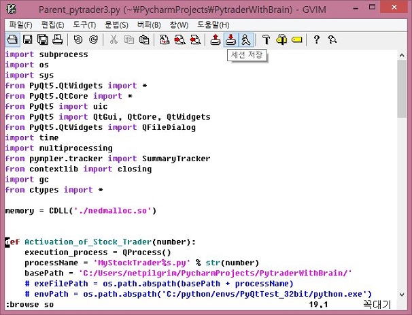Screen dimensions: 412x315
Task: Click the scrollbar up arrow
Action: click(402, 55)
